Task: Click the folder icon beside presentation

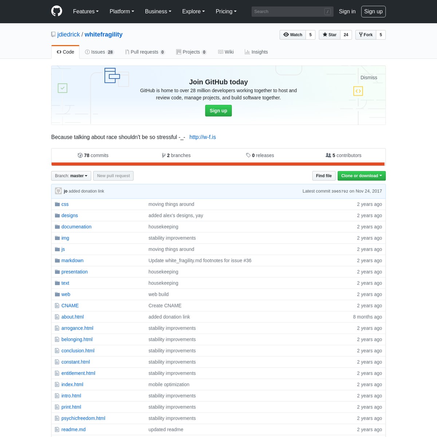Action: [x=57, y=272]
